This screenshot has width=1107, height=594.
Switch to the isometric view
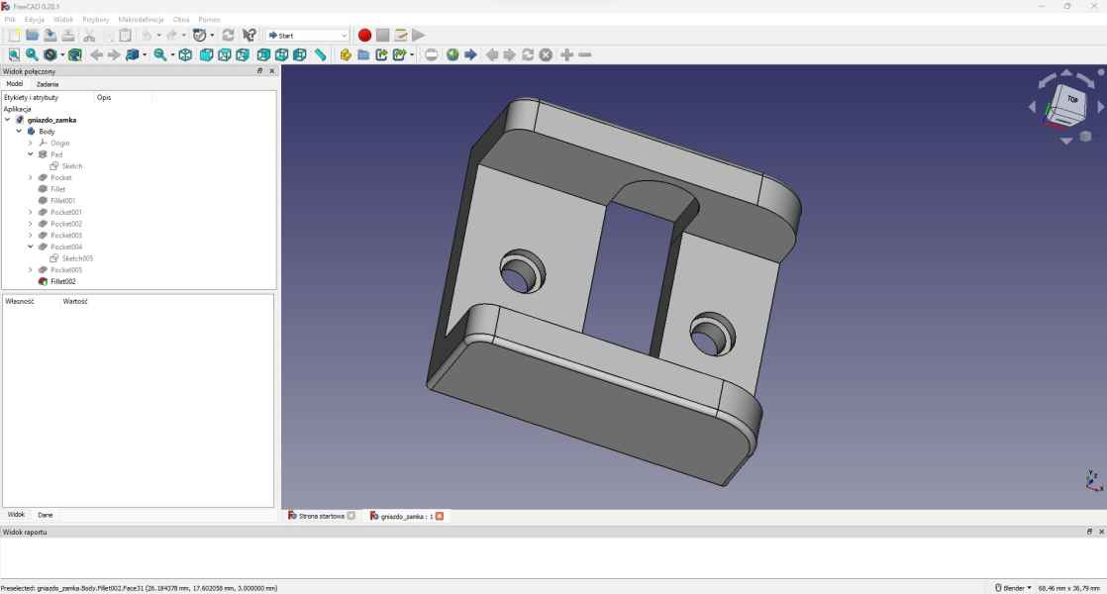click(x=185, y=54)
